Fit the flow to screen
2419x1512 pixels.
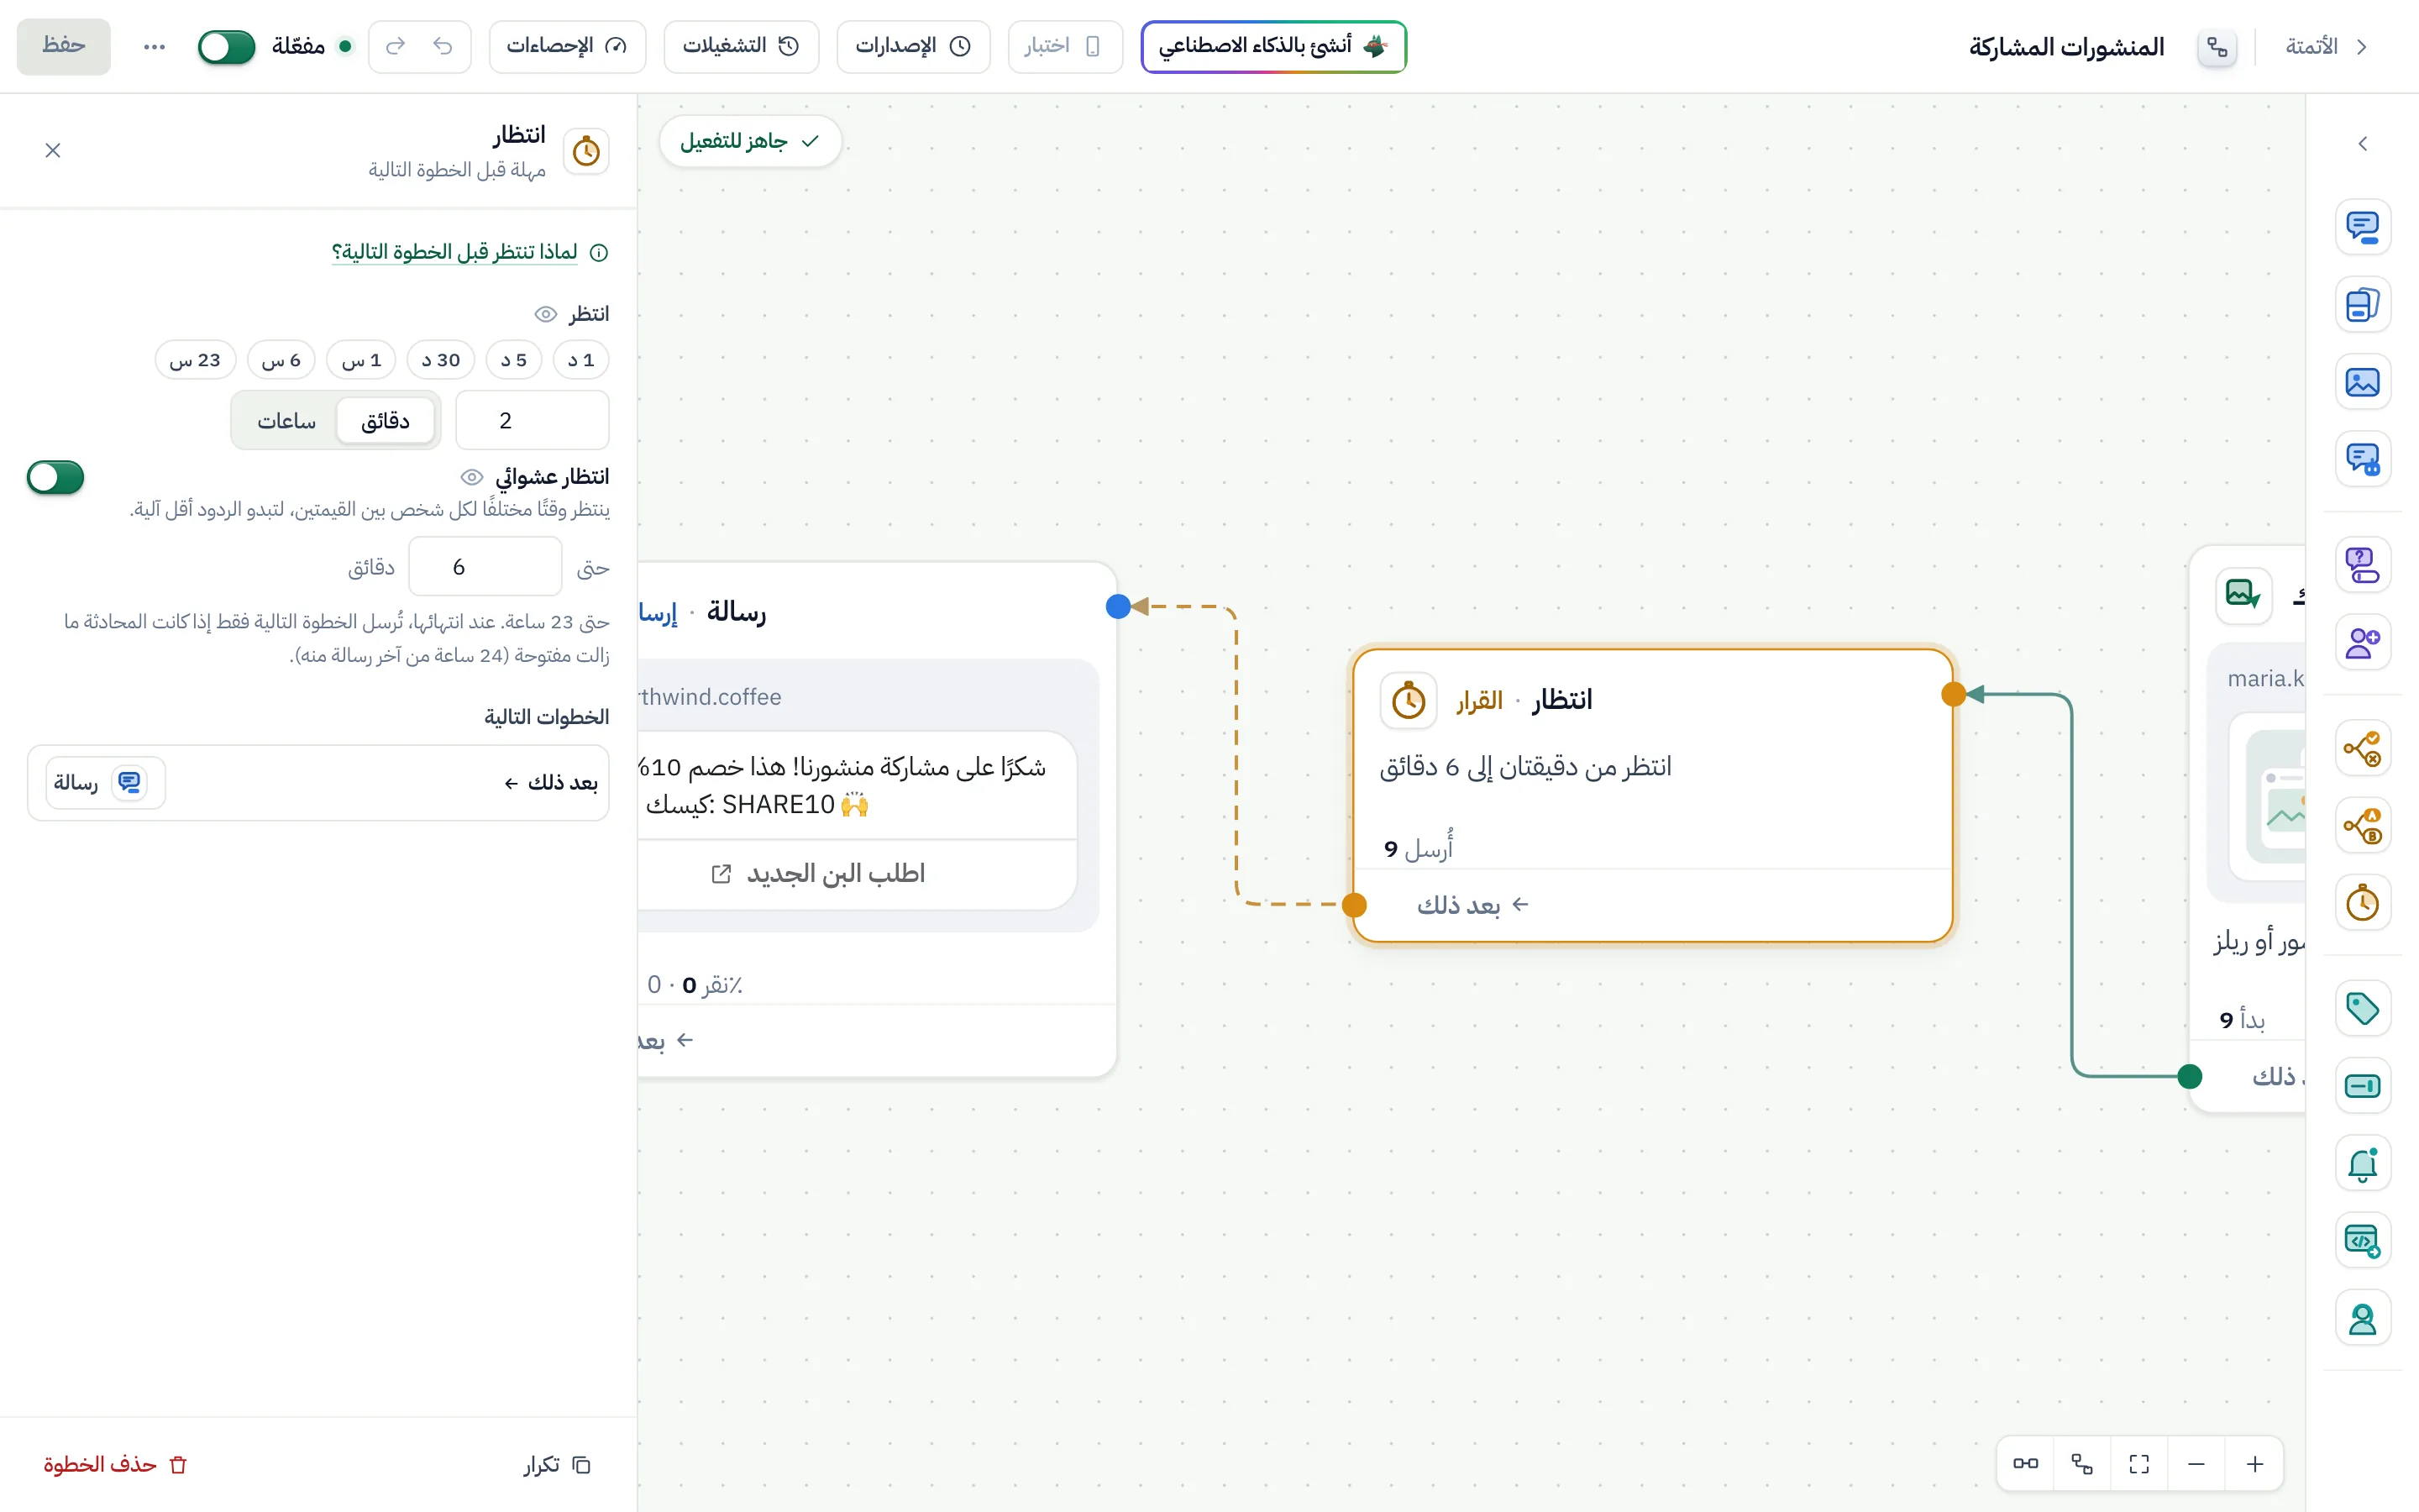tap(2139, 1464)
